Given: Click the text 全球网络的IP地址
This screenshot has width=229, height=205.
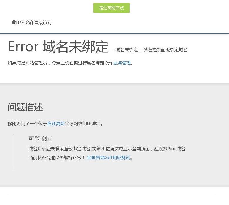Looking at the screenshot, I should (x=84, y=124).
